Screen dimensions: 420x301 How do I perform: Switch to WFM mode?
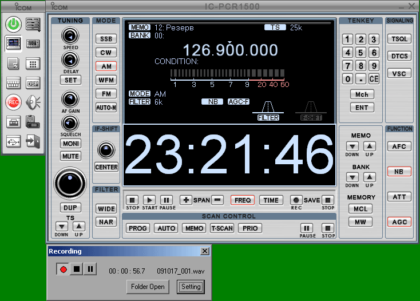coord(106,80)
